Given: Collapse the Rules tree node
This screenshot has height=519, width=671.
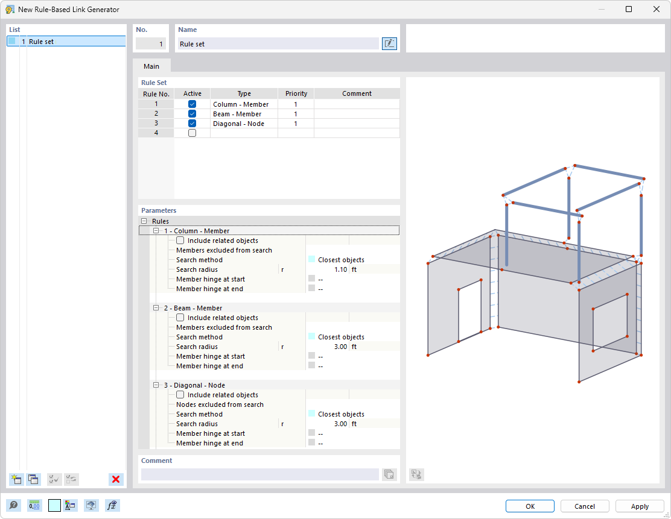Looking at the screenshot, I should [144, 221].
